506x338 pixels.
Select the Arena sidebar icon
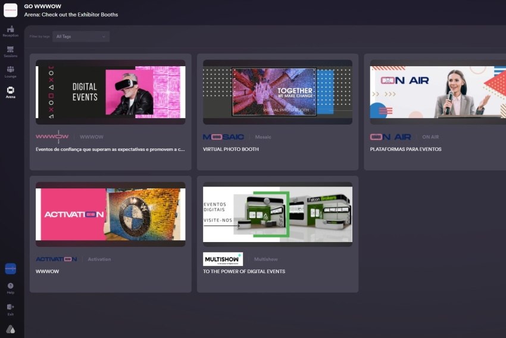click(10, 92)
